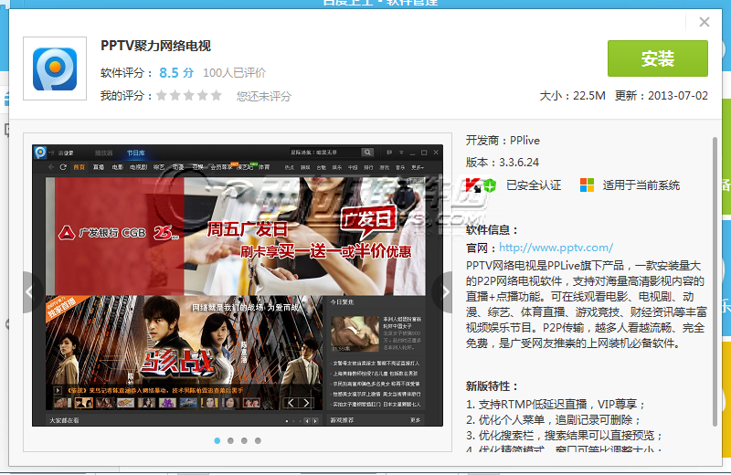The width and height of the screenshot is (731, 475).
Task: Rate two stars in 我的评分
Action: click(175, 96)
